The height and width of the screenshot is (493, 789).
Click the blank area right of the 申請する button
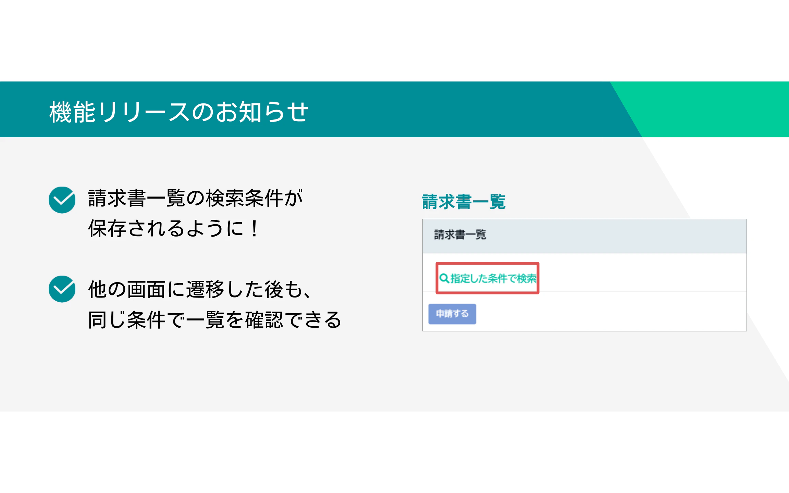pos(610,314)
